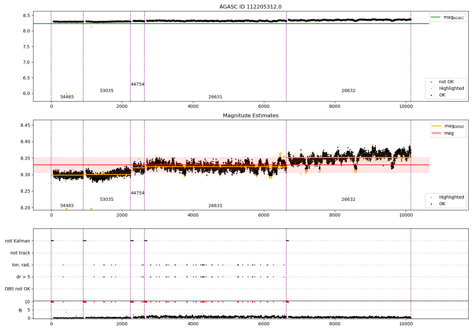This screenshot has width=473, height=331.
Task: Click obsid label 54465 in top plot
Action: (x=67, y=97)
